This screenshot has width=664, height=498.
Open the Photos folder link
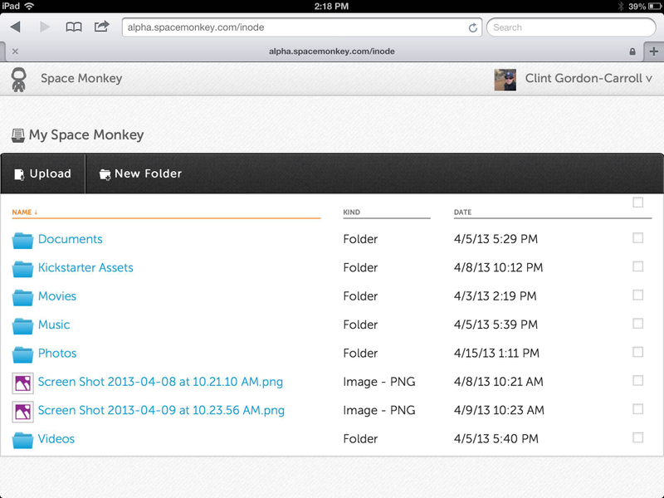tap(57, 354)
